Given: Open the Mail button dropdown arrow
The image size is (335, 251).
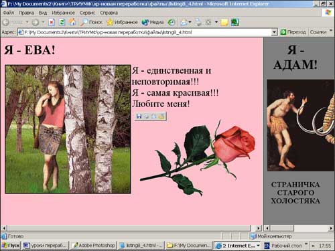Looking at the screenshot, I should 190,22.
